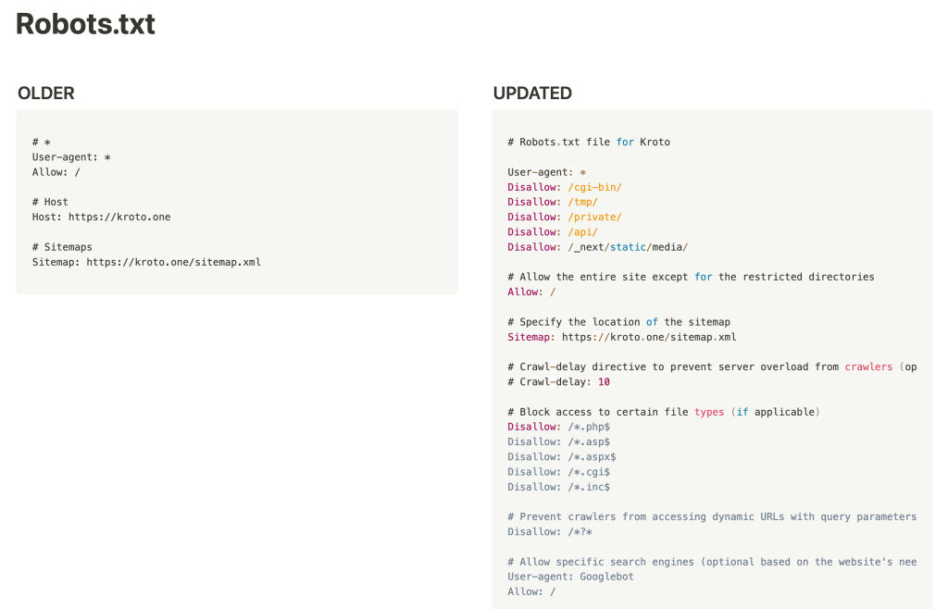The width and height of the screenshot is (948, 609).
Task: Click the 'Disallow: /api/' line
Action: (x=553, y=231)
